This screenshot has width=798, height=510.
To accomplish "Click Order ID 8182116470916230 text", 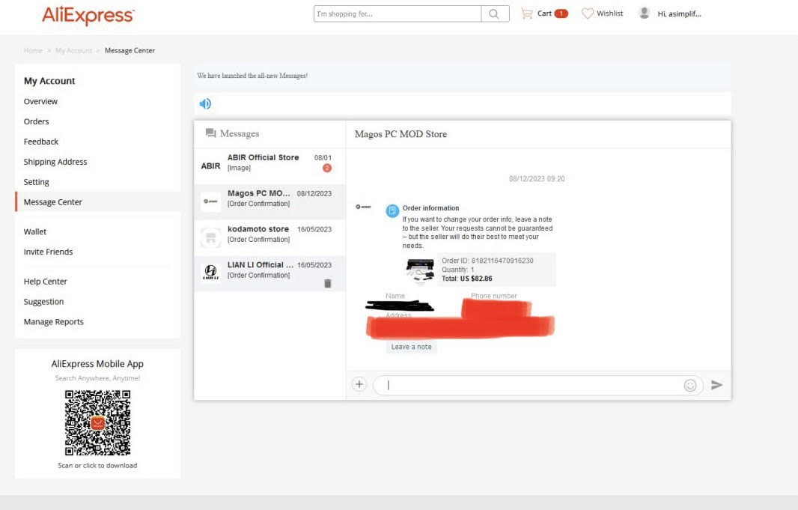I will pyautogui.click(x=487, y=261).
